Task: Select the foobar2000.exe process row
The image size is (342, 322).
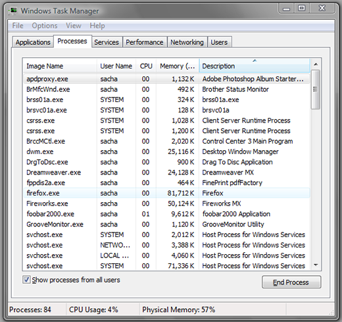Action: [x=166, y=214]
